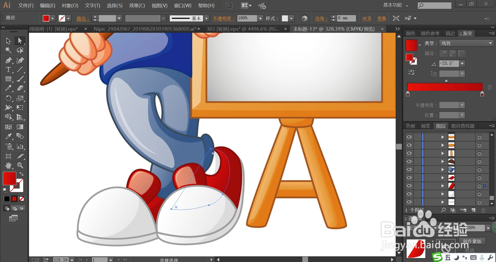Hide layer with orange horizontal bar thumbnail
Viewport: 496px width, 262px height.
[x=409, y=137]
